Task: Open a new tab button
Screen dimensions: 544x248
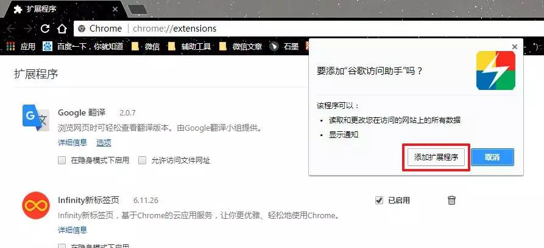Action: [138, 10]
